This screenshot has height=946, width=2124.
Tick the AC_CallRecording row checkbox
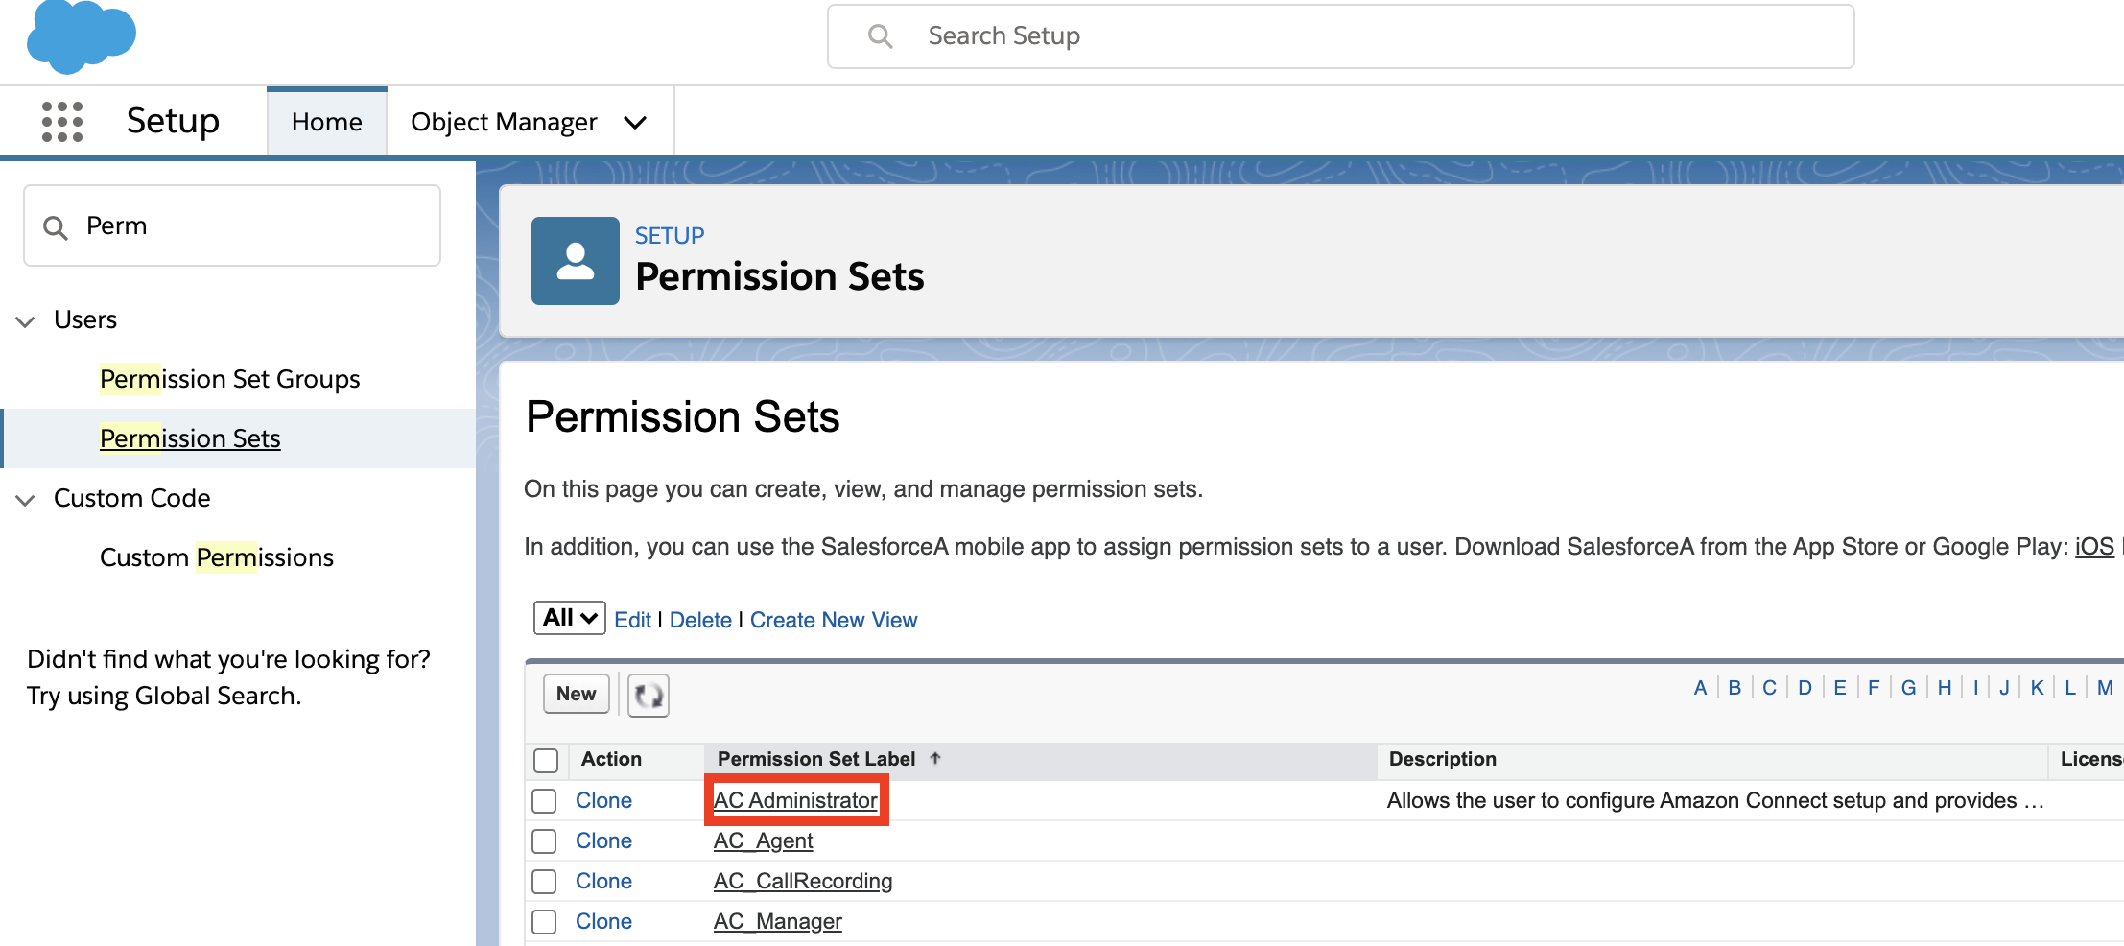tap(544, 881)
